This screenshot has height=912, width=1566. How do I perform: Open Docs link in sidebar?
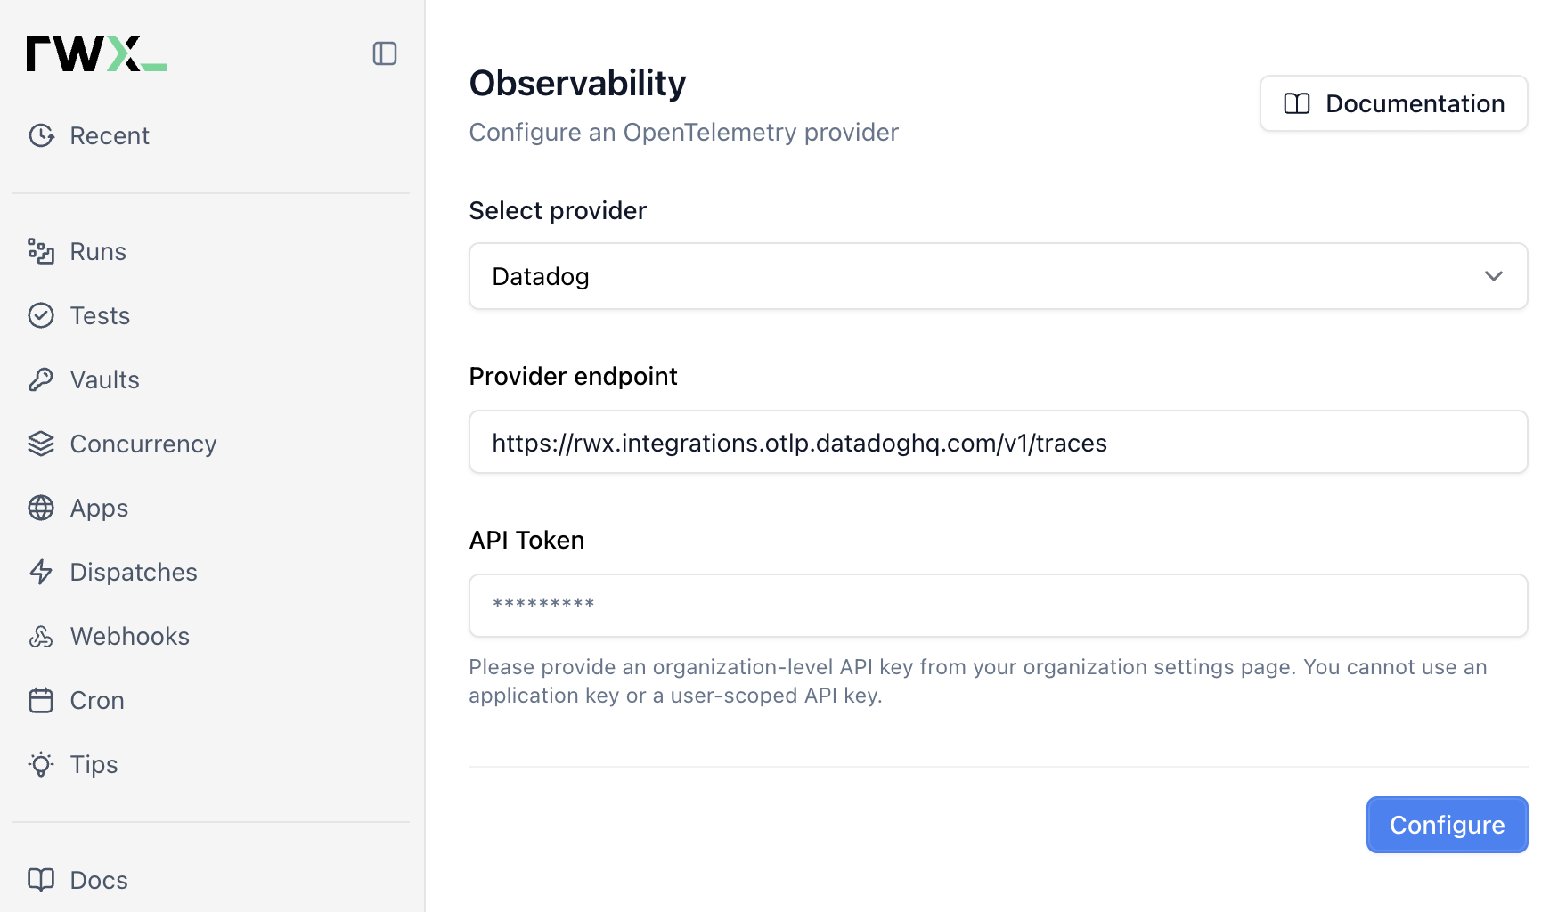click(x=99, y=880)
